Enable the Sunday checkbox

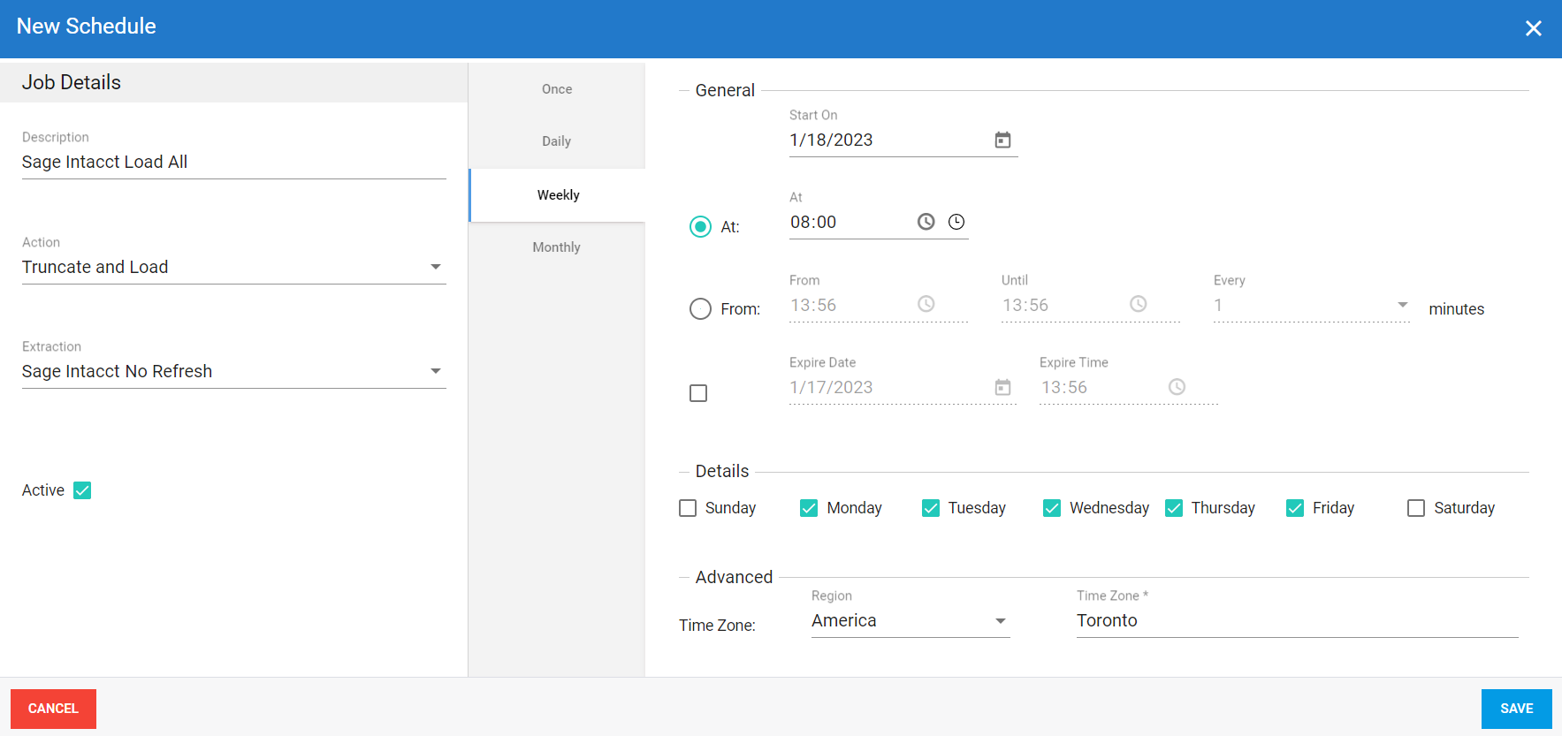point(688,508)
